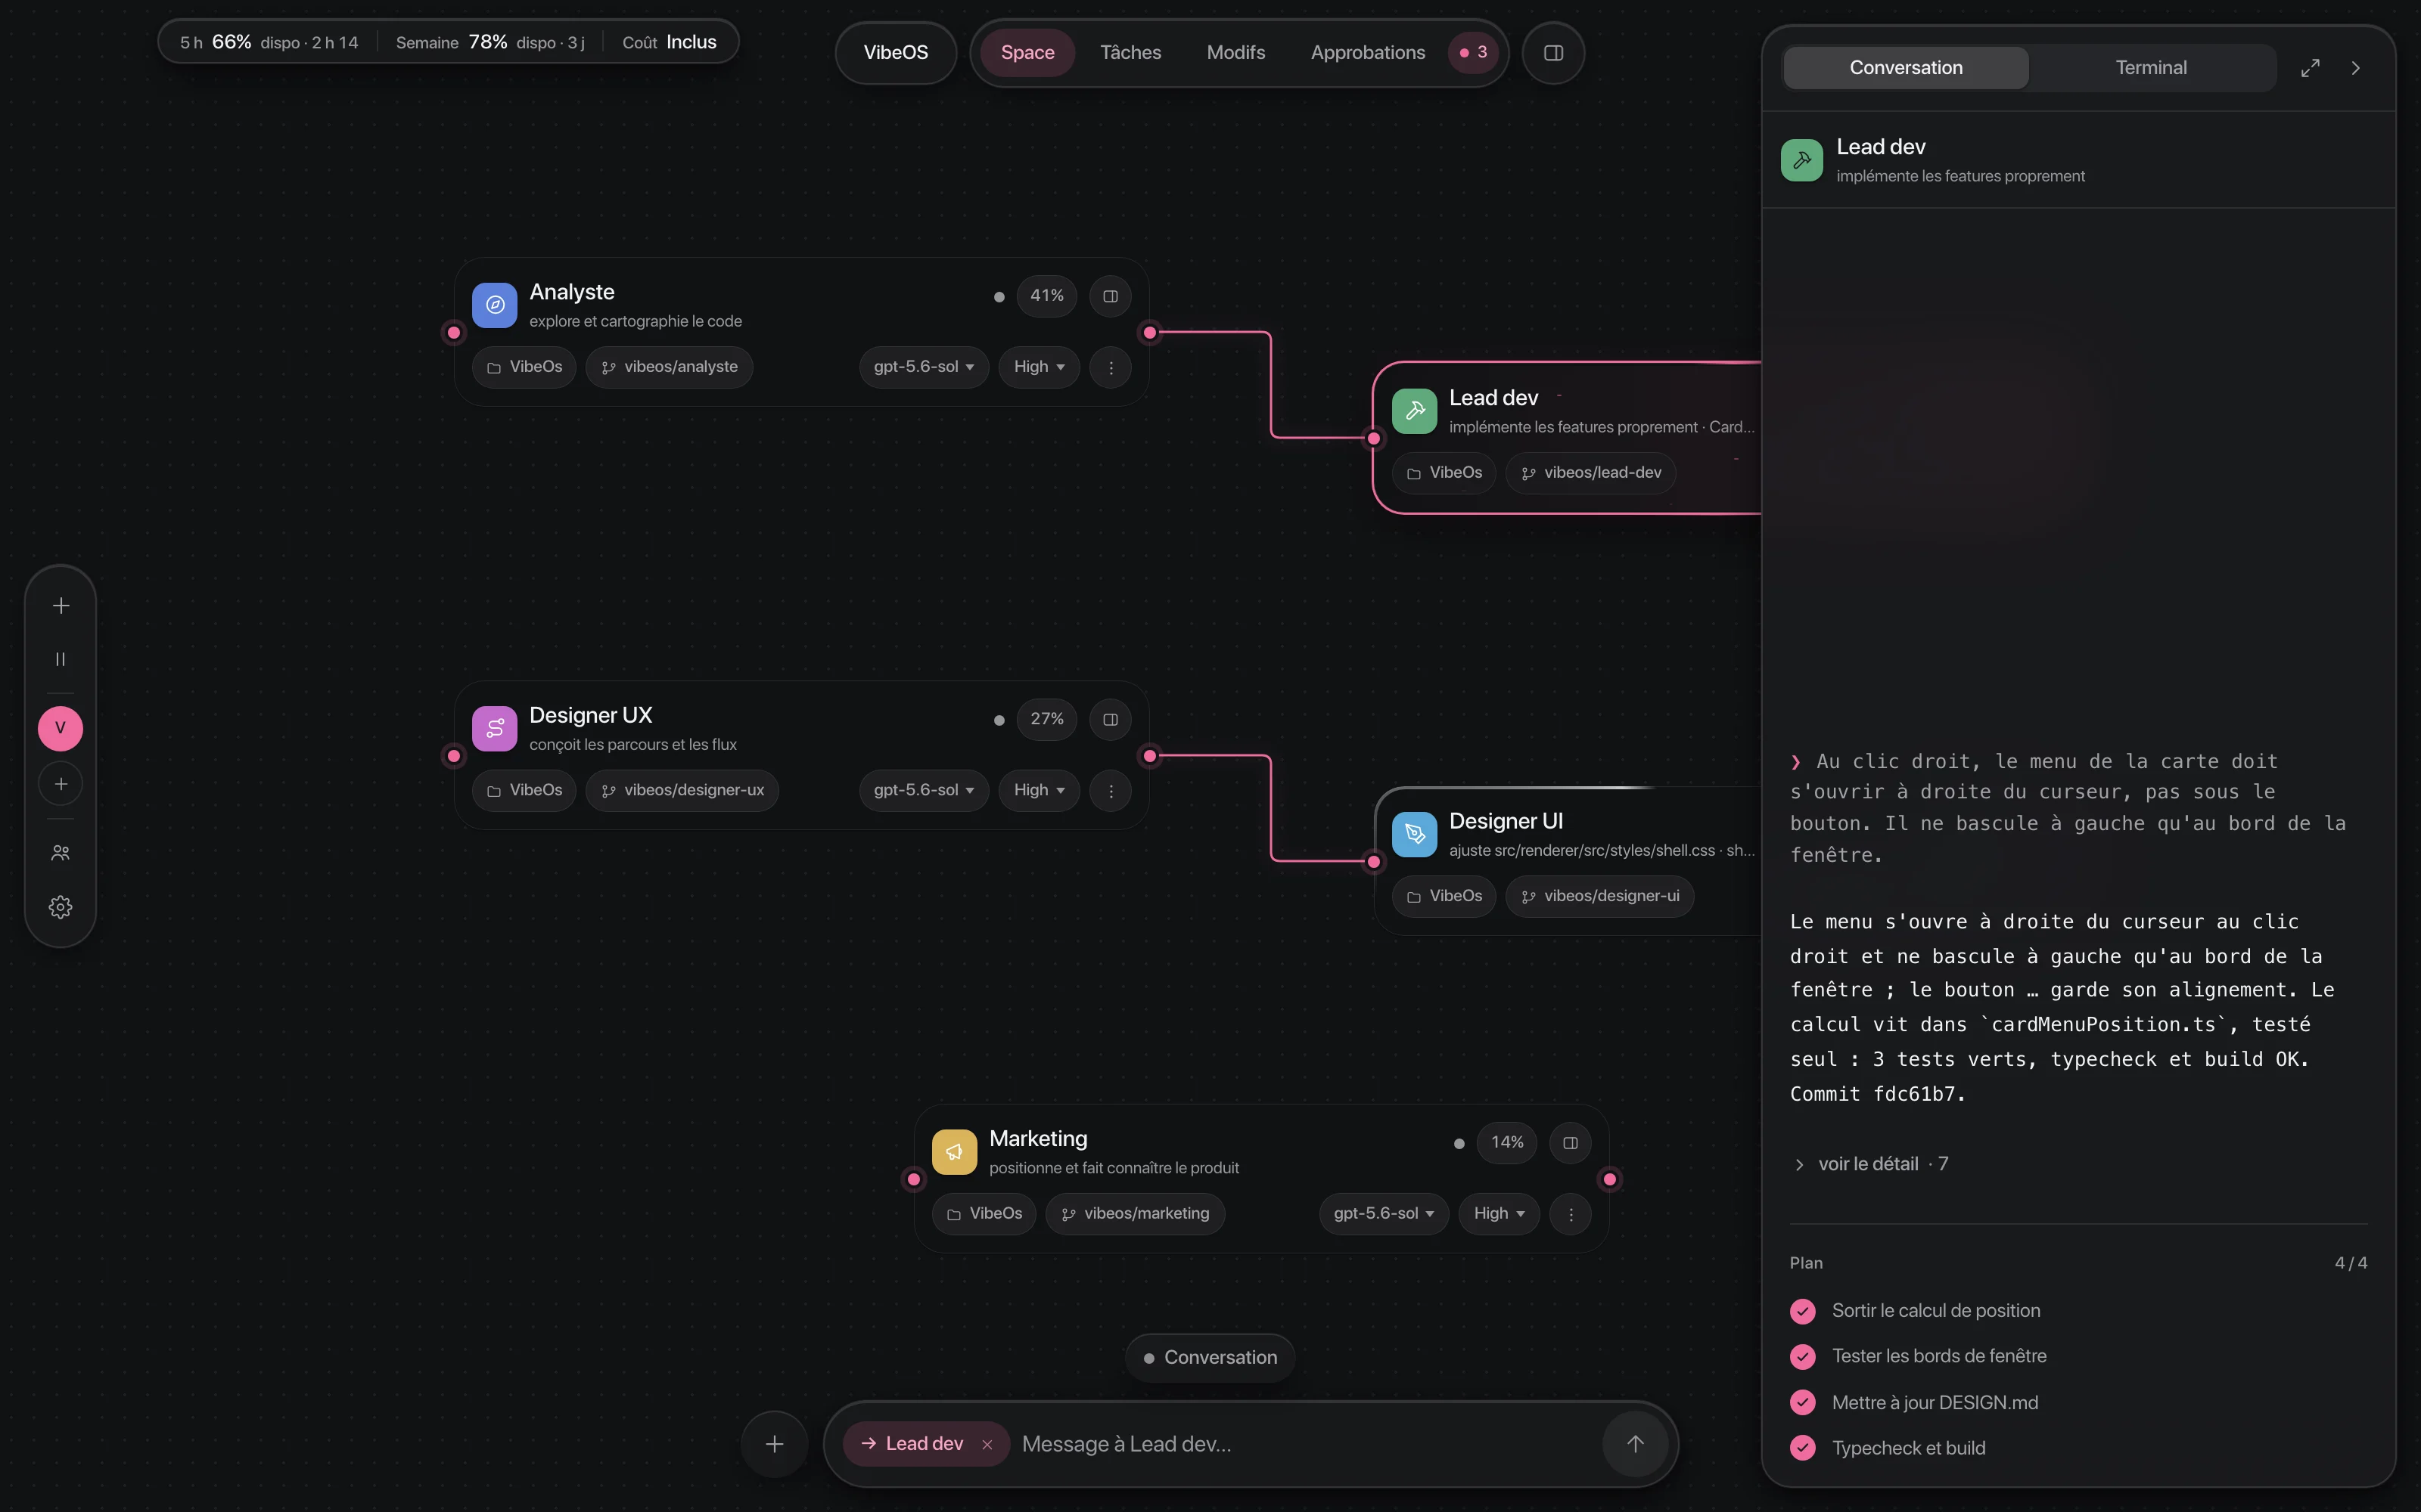Image resolution: width=2421 pixels, height=1512 pixels.
Task: Open Marketing card panel icon
Action: point(1571,1143)
